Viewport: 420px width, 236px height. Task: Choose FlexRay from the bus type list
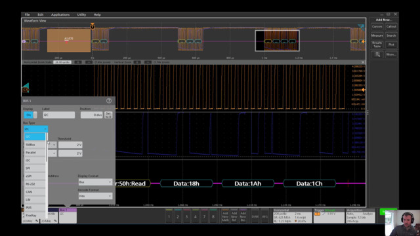click(35, 216)
